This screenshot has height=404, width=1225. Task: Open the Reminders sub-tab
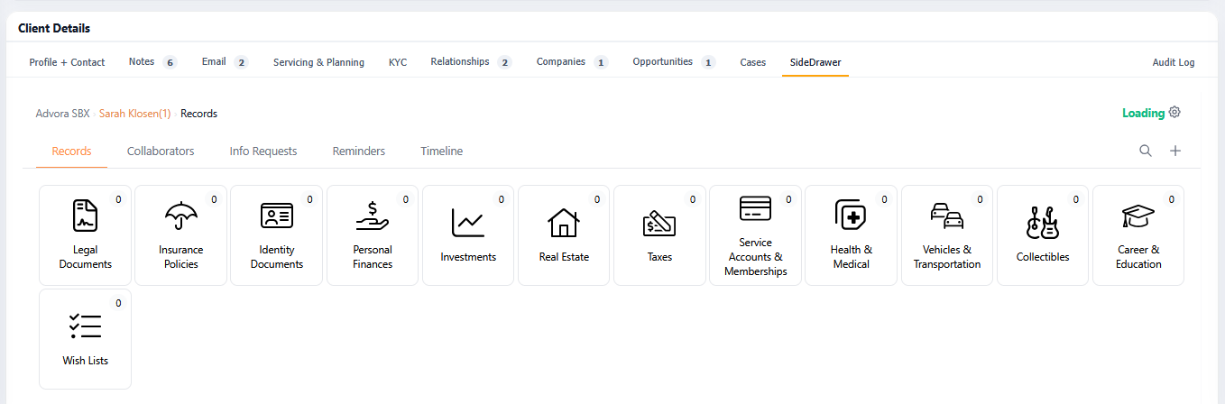pyautogui.click(x=359, y=151)
